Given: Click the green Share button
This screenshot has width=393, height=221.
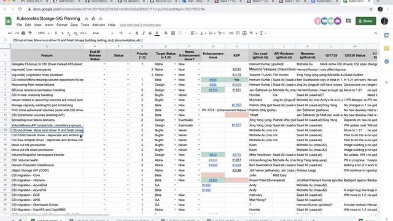Looking at the screenshot, I should point(365,21).
